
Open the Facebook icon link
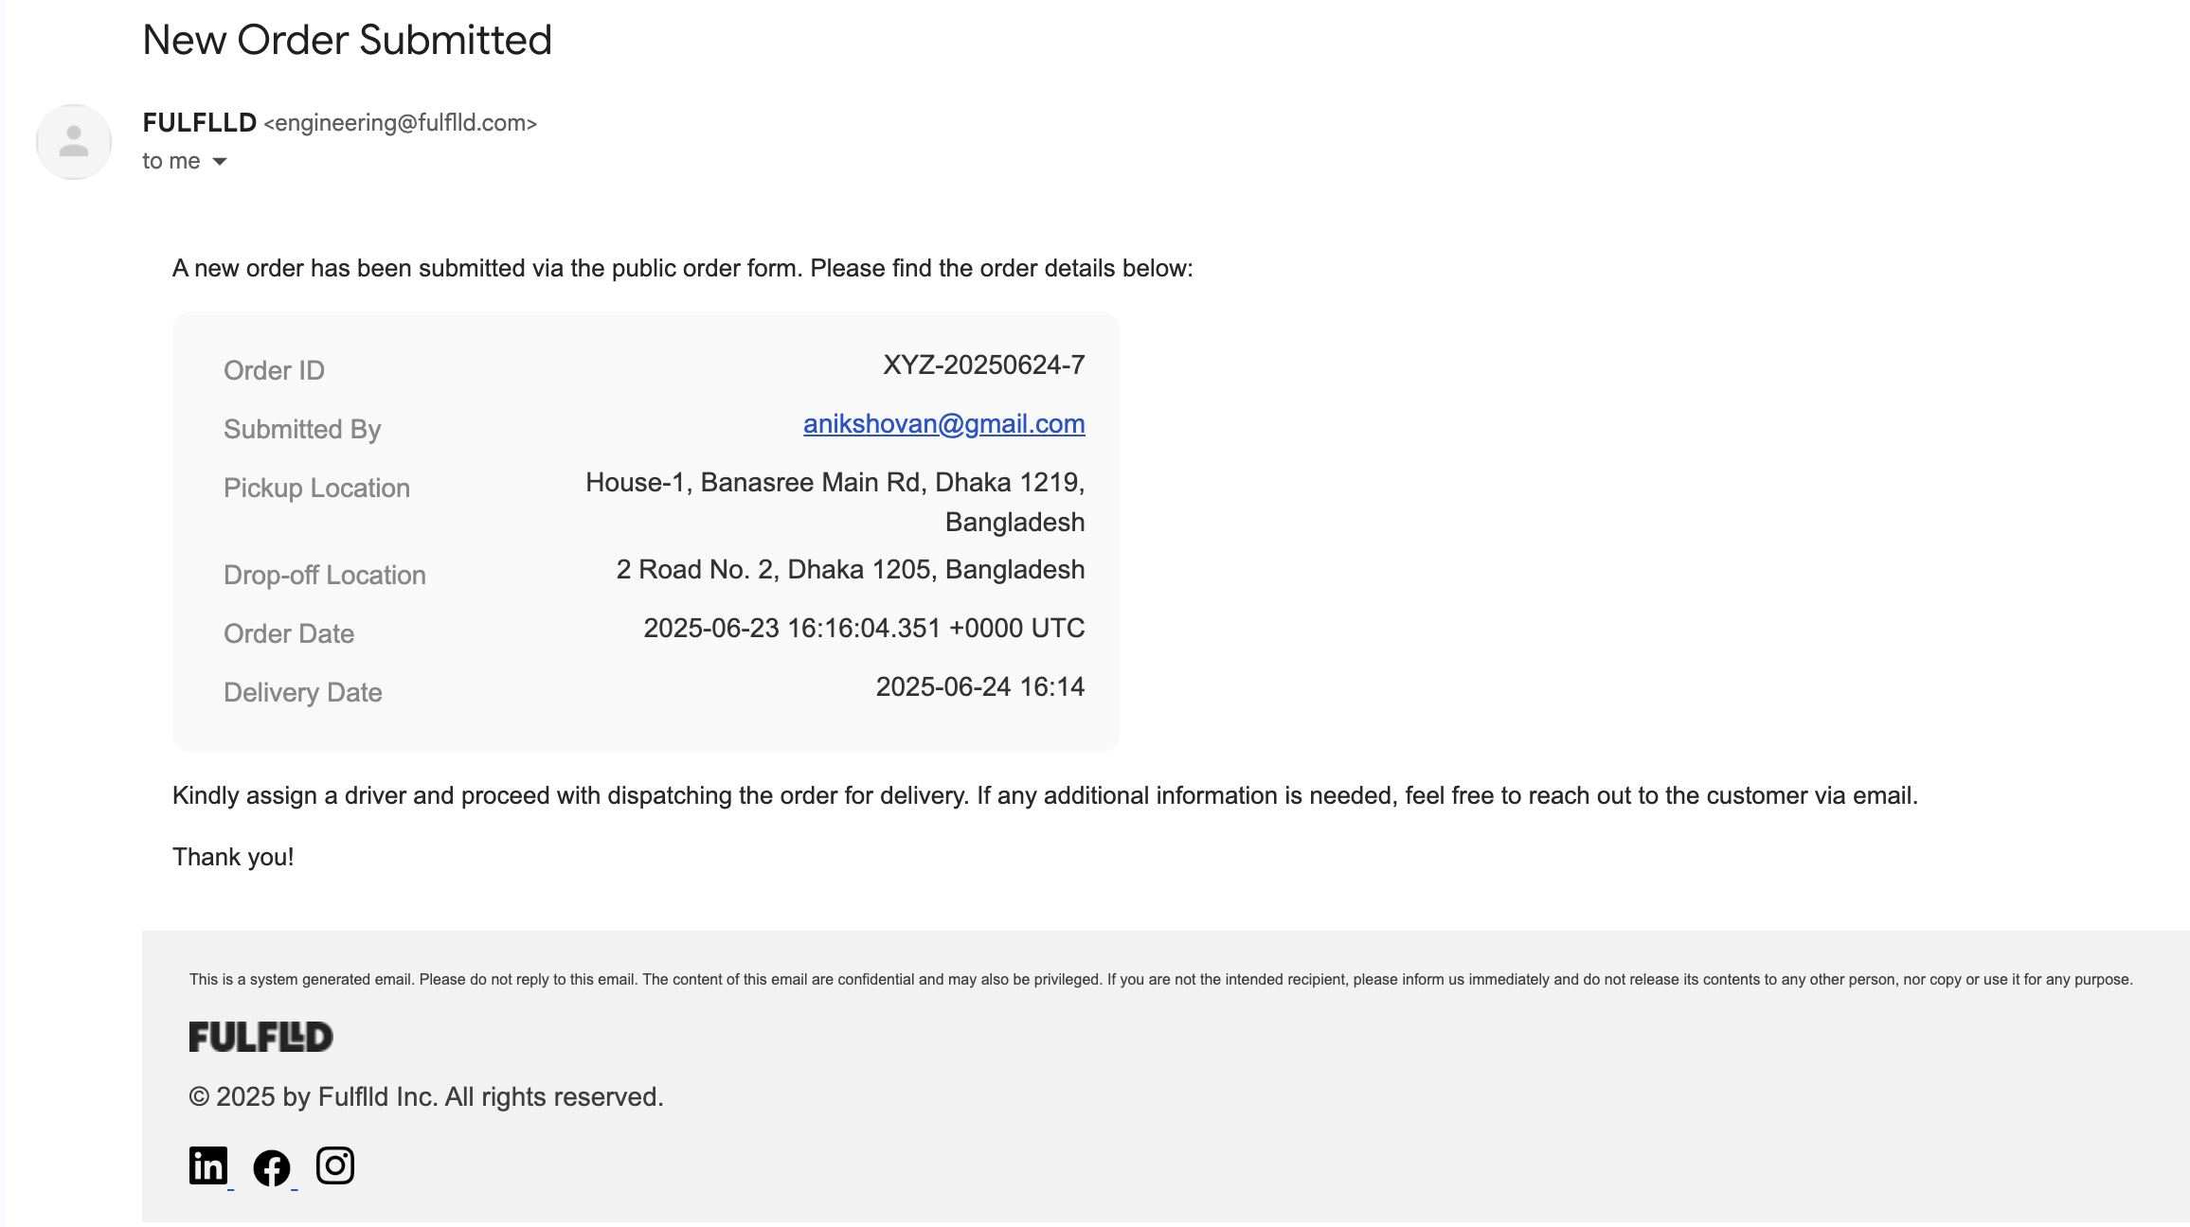coord(272,1167)
